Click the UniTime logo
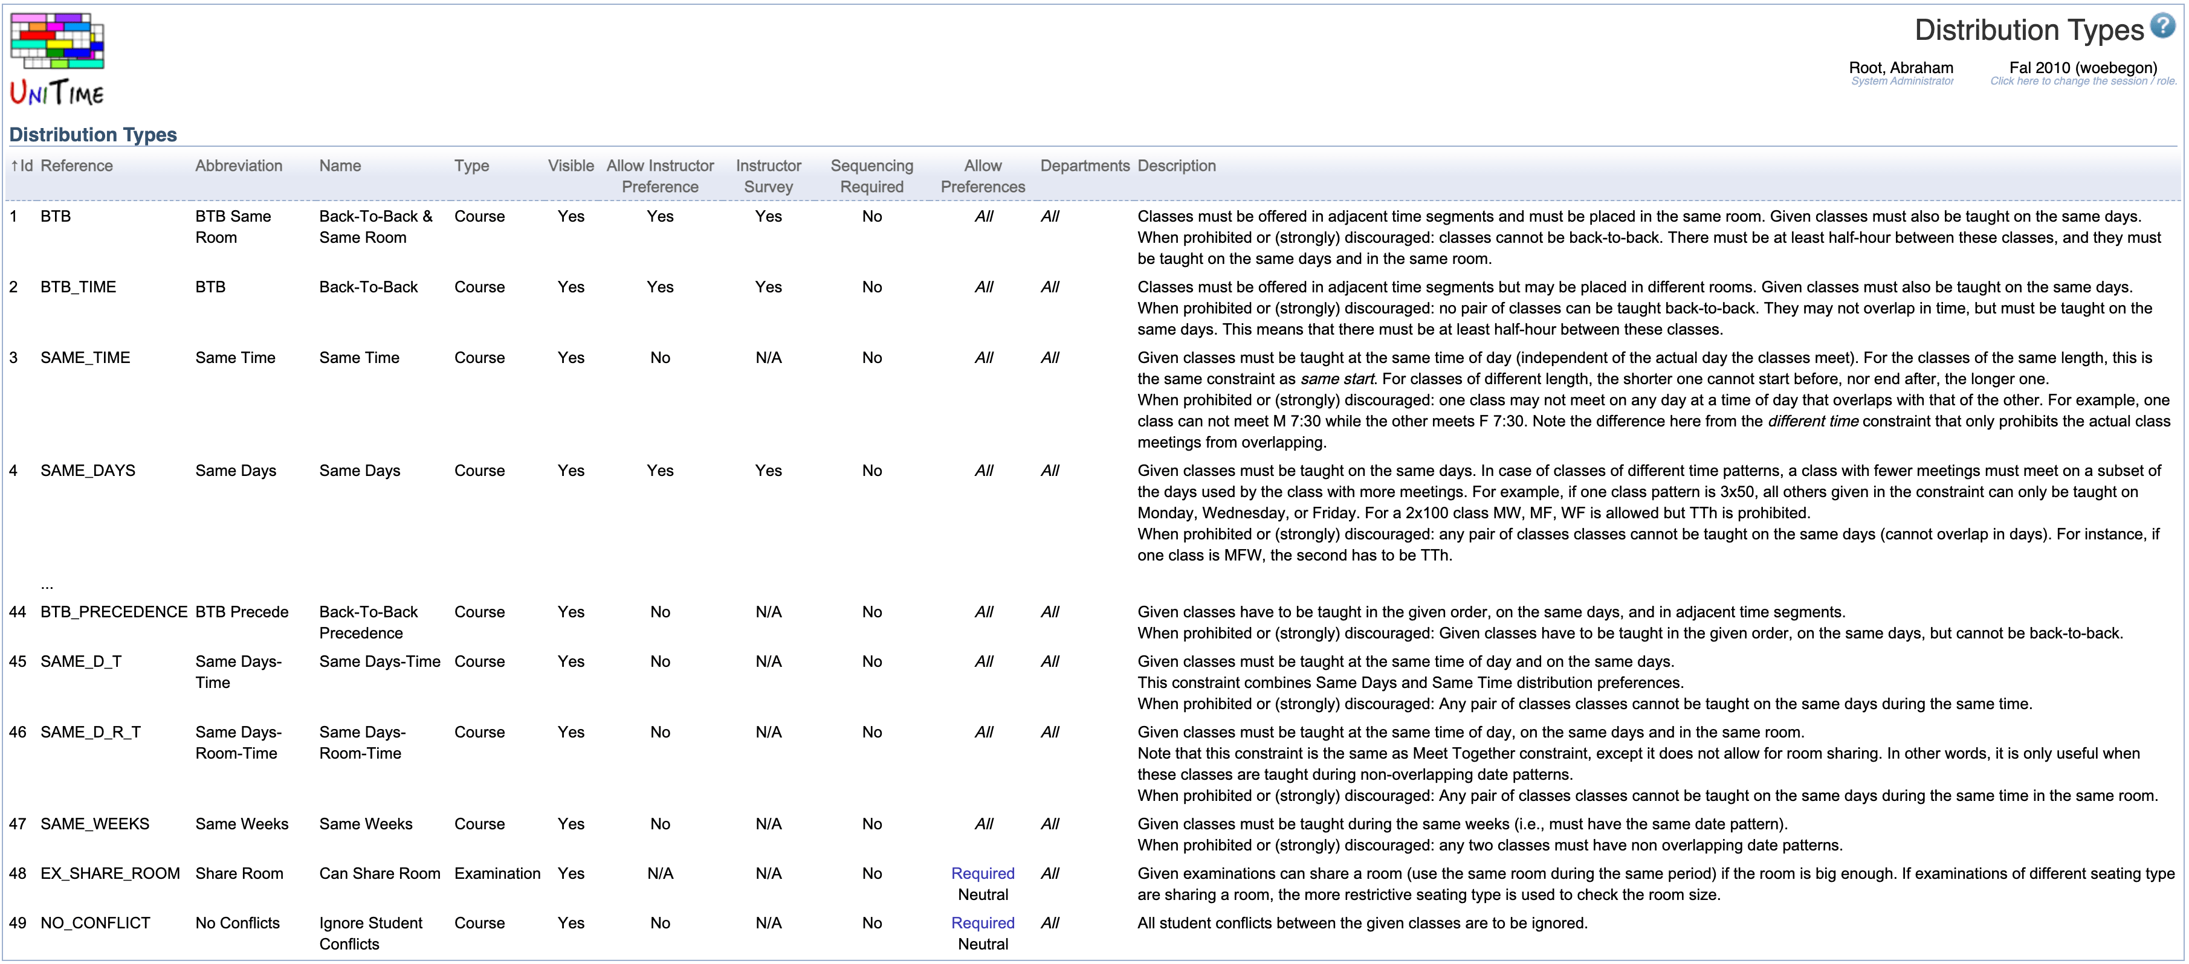 [57, 59]
